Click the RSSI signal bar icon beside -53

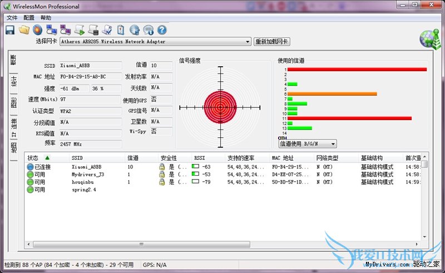click(x=195, y=174)
